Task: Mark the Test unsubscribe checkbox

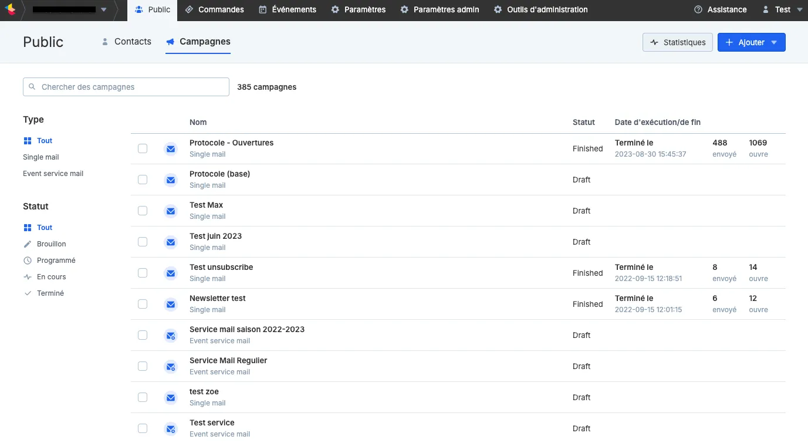Action: coord(143,273)
